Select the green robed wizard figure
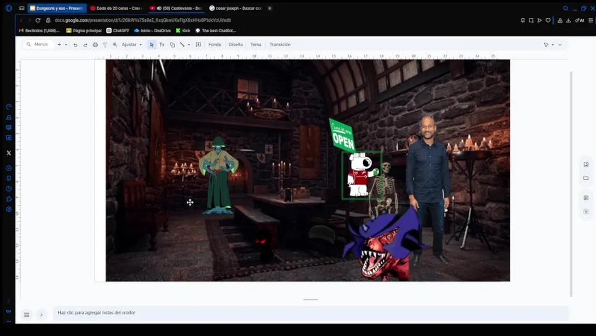The image size is (596, 336). [x=218, y=175]
